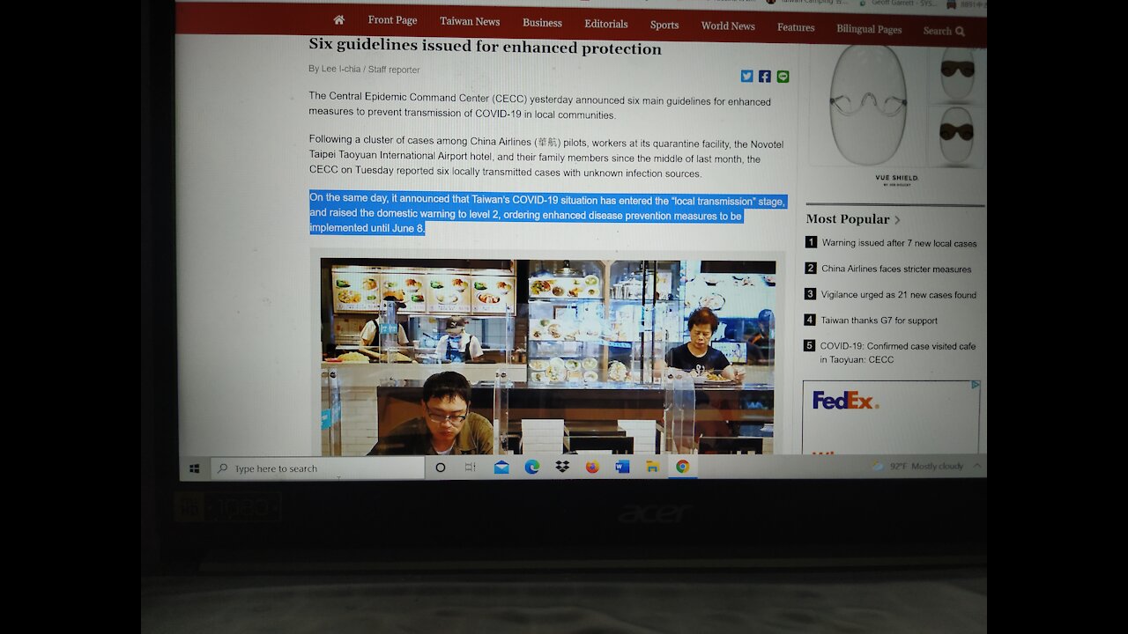Share article on Facebook
This screenshot has width=1128, height=634.
point(765,77)
